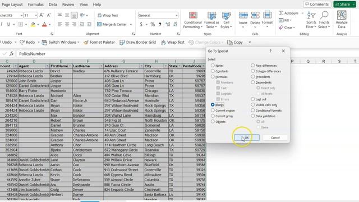Expand the Switch Windows dropdown

point(79,43)
